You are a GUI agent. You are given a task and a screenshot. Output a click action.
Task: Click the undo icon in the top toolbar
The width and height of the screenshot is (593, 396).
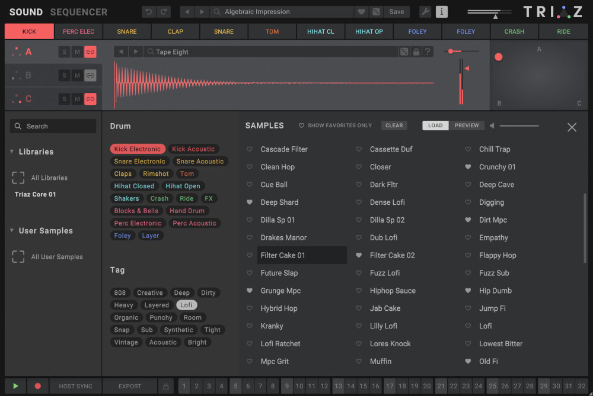[148, 11]
